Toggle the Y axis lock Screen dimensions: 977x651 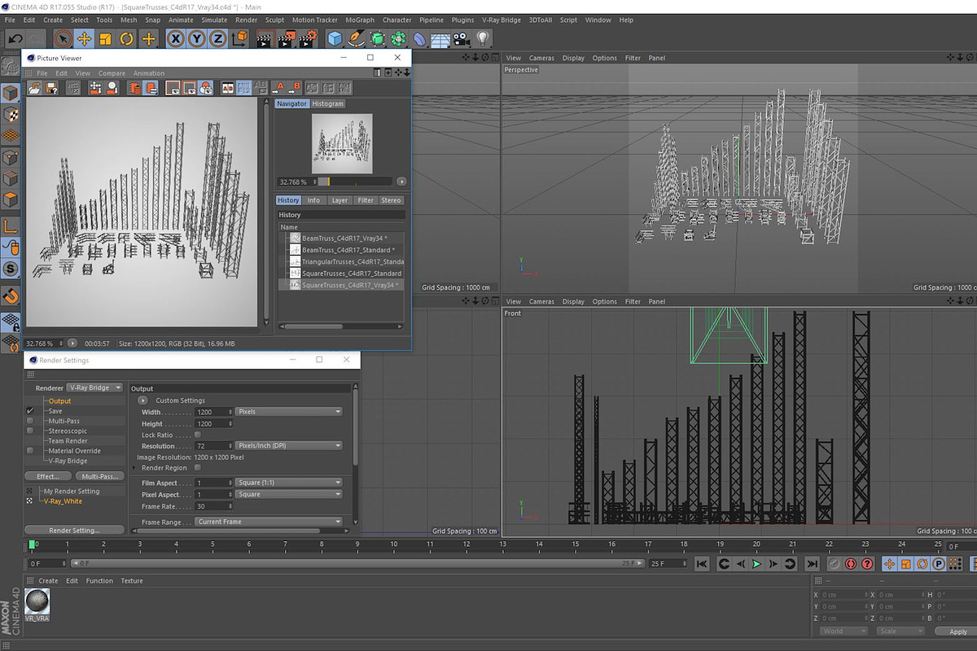click(196, 38)
